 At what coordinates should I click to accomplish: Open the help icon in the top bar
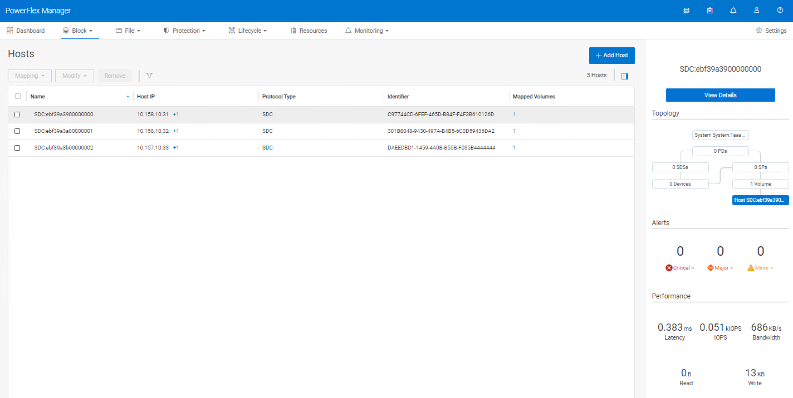tap(780, 10)
